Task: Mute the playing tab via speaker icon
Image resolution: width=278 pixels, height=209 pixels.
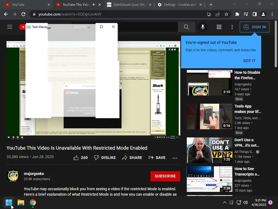Action: click(x=94, y=5)
